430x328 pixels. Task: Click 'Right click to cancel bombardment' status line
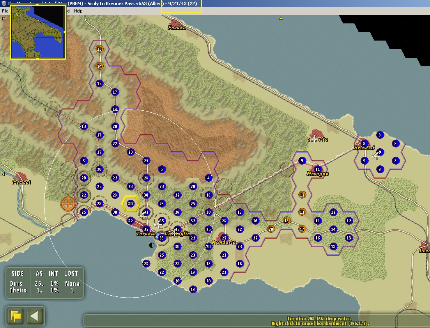320,323
